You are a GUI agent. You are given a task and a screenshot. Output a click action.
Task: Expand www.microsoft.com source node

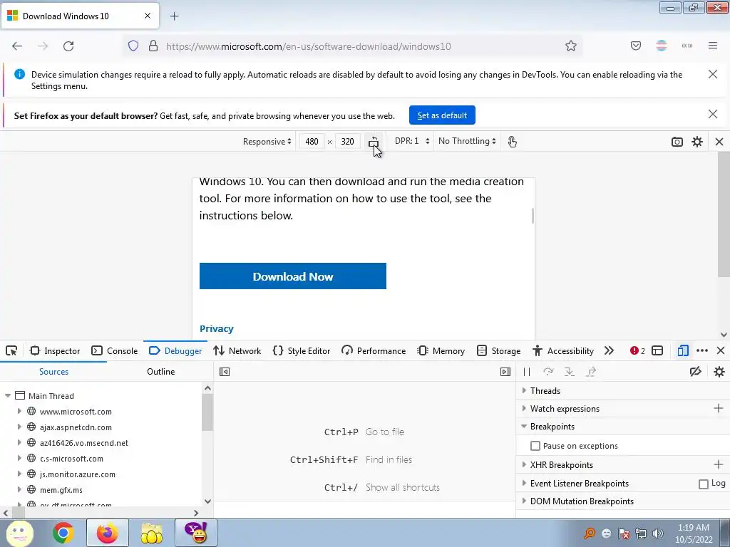[19, 411]
